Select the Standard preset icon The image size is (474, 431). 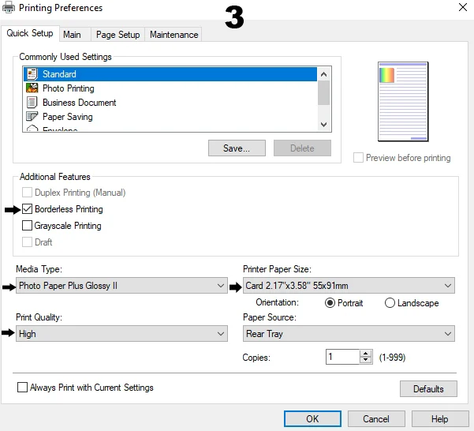coord(32,74)
